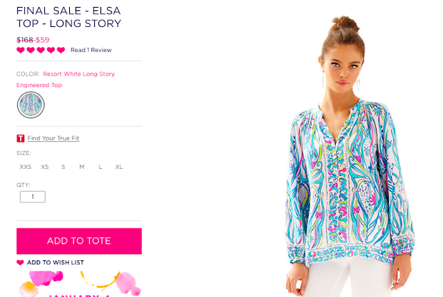Screen dimensions: 443x297
Task: Open Read 1 Review link
Action: click(91, 50)
